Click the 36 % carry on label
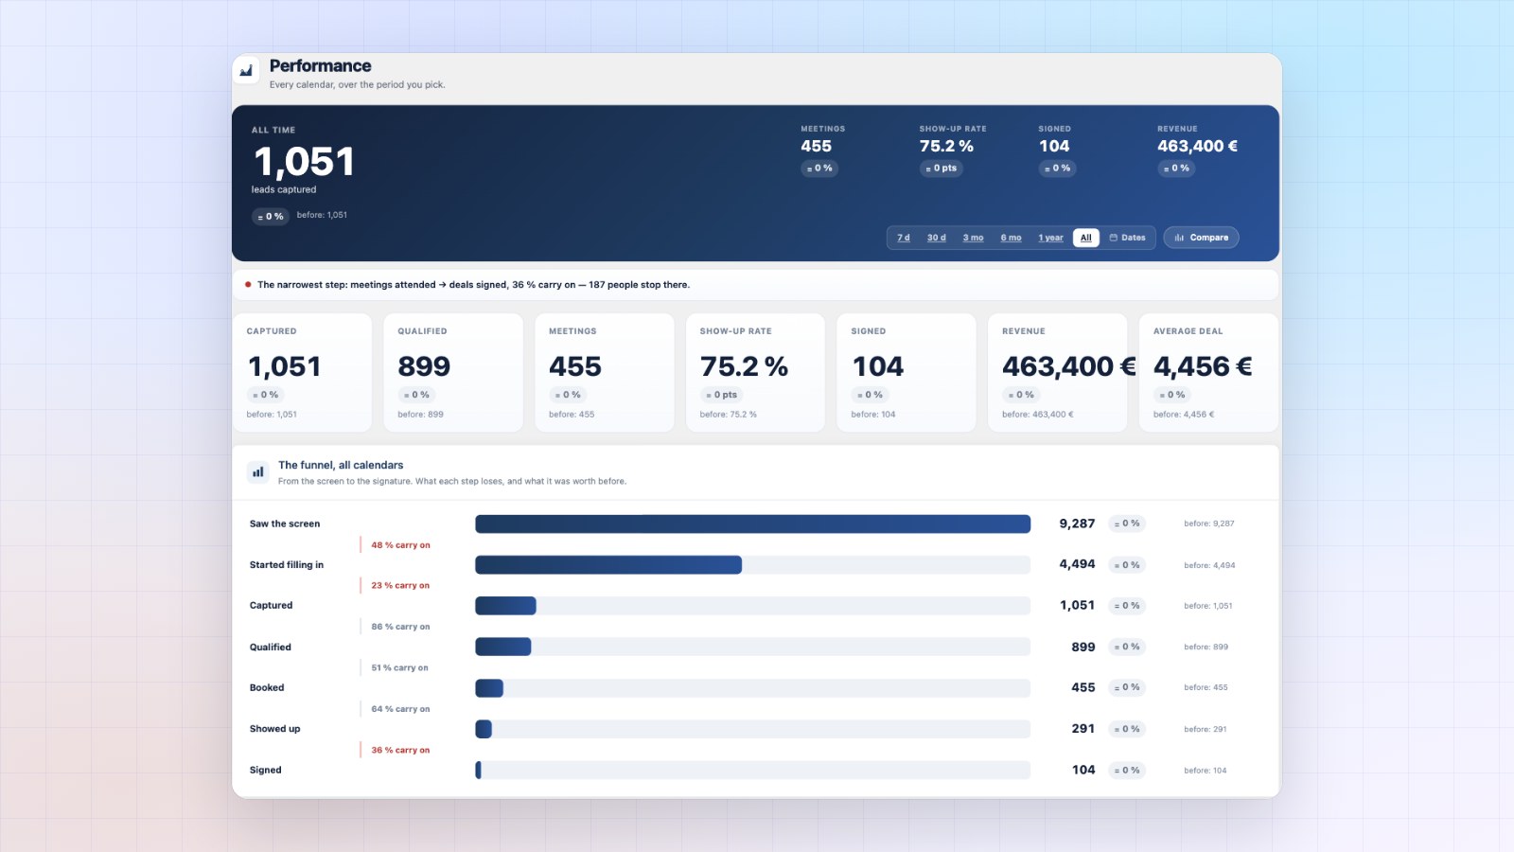The height and width of the screenshot is (852, 1514). (400, 750)
